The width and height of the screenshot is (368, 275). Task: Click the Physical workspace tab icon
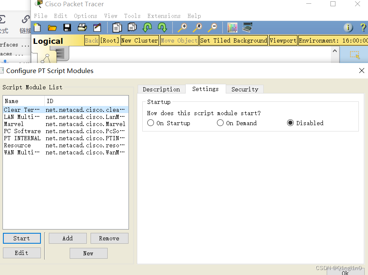pyautogui.click(x=61, y=53)
